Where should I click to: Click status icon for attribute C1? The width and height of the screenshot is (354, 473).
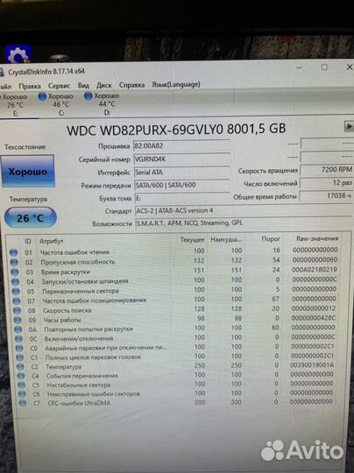20,357
